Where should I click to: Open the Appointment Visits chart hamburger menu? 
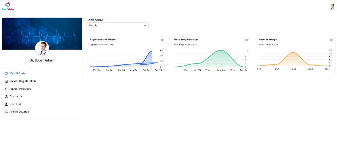point(162,40)
